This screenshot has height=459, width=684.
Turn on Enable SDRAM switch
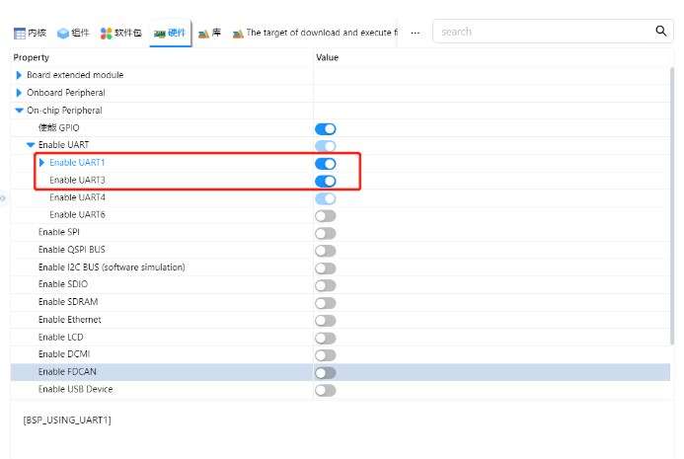coord(326,303)
